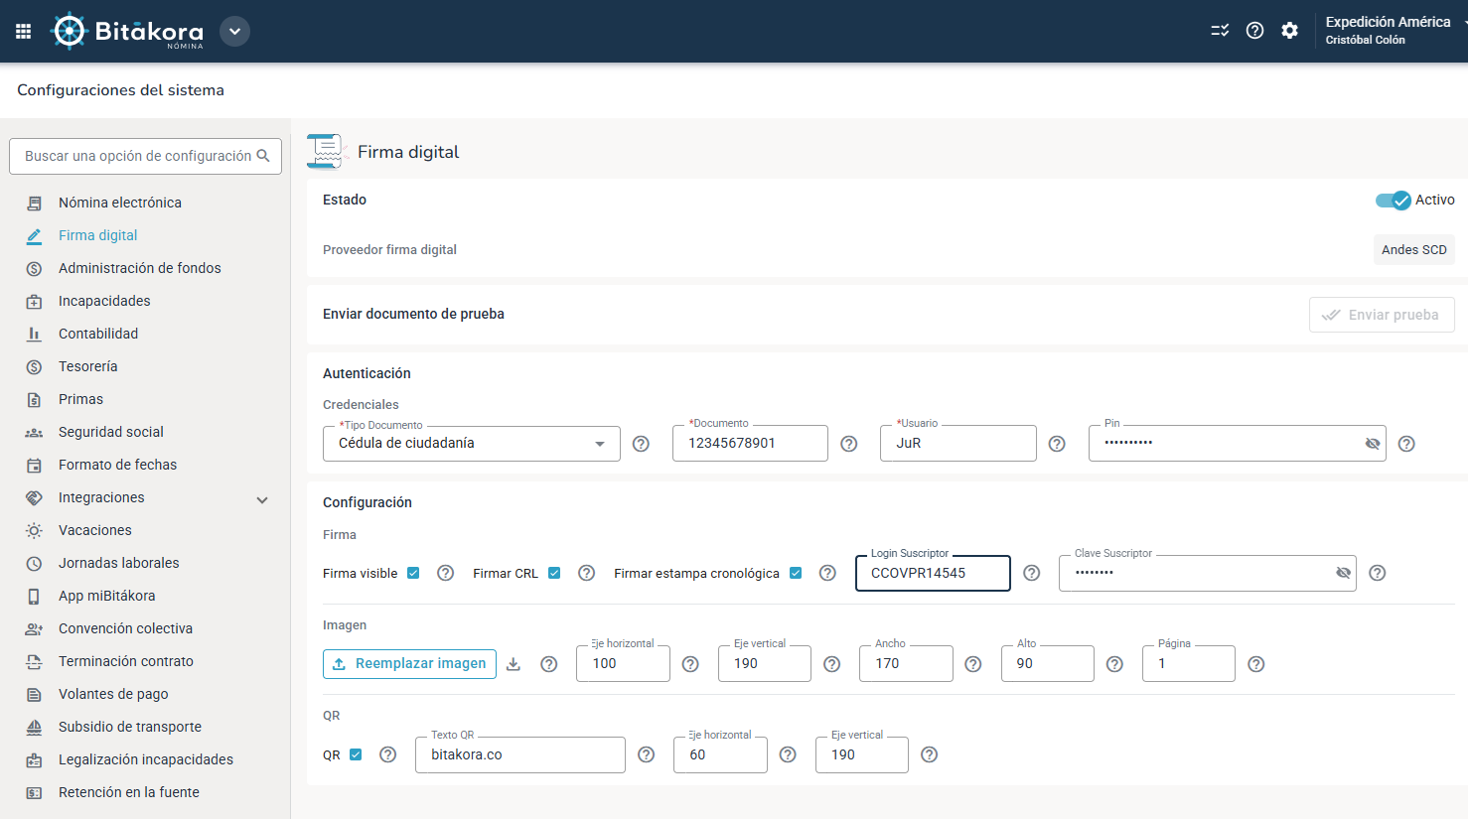Uncheck the Firma visible checkbox

point(413,573)
